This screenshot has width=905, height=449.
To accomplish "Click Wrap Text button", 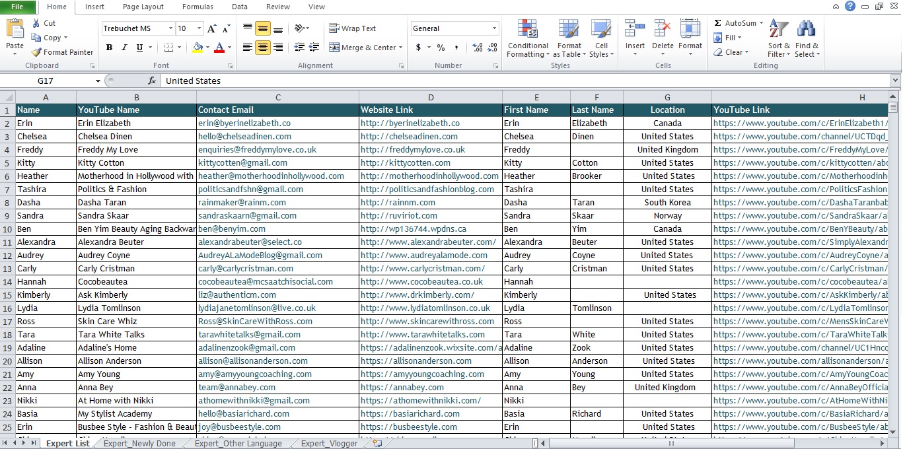I will click(x=353, y=28).
